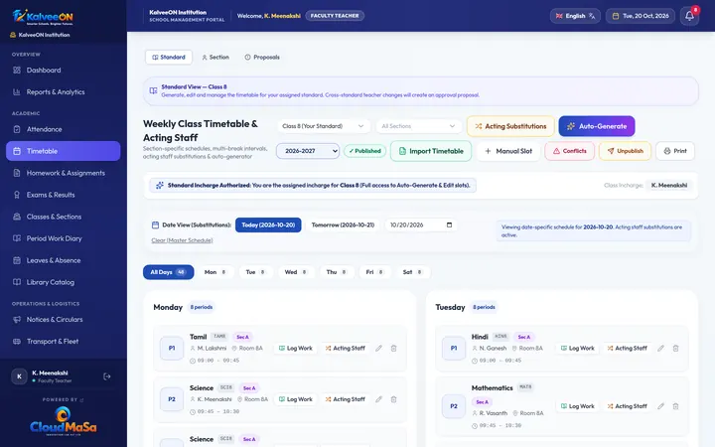Filter timetable to Wed

tap(296, 272)
